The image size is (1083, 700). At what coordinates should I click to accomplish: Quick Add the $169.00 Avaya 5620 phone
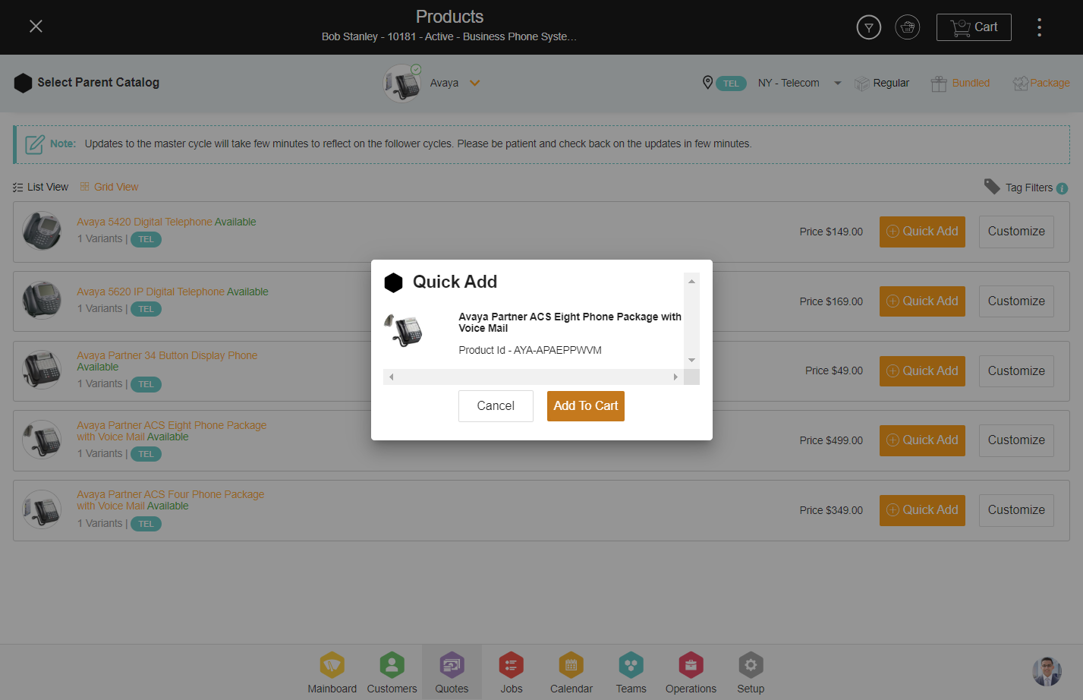(x=922, y=301)
